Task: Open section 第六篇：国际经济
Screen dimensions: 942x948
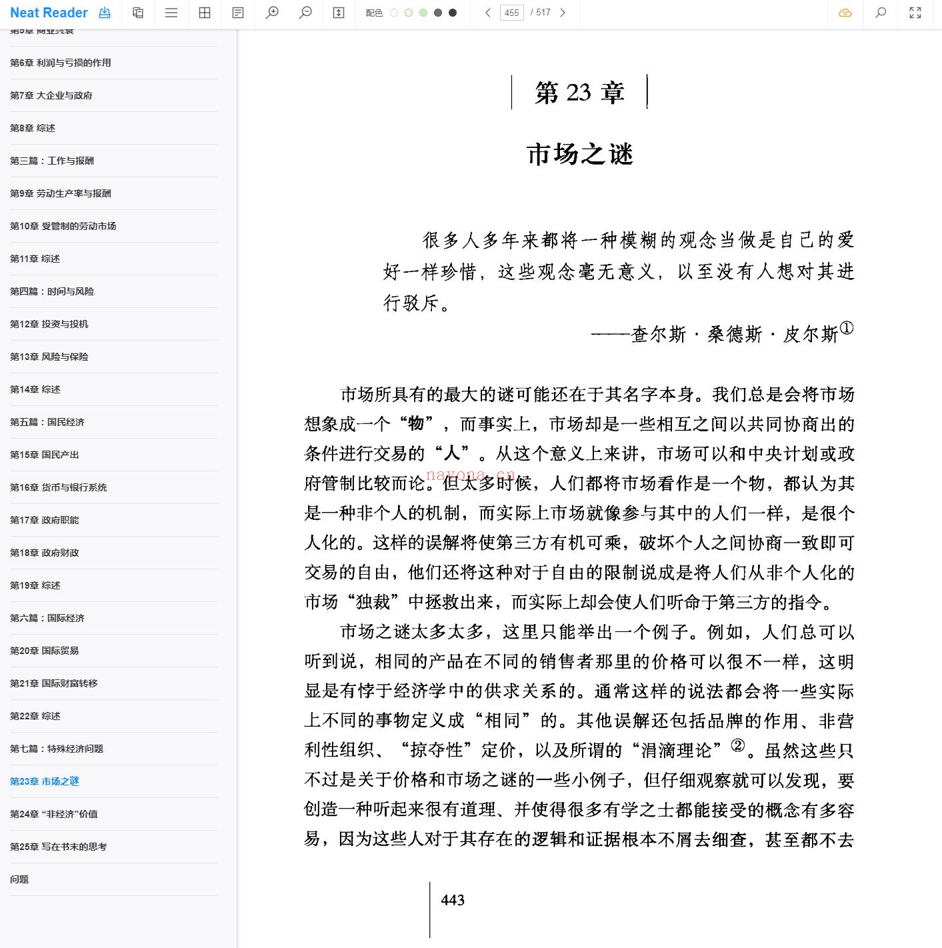Action: click(x=47, y=618)
